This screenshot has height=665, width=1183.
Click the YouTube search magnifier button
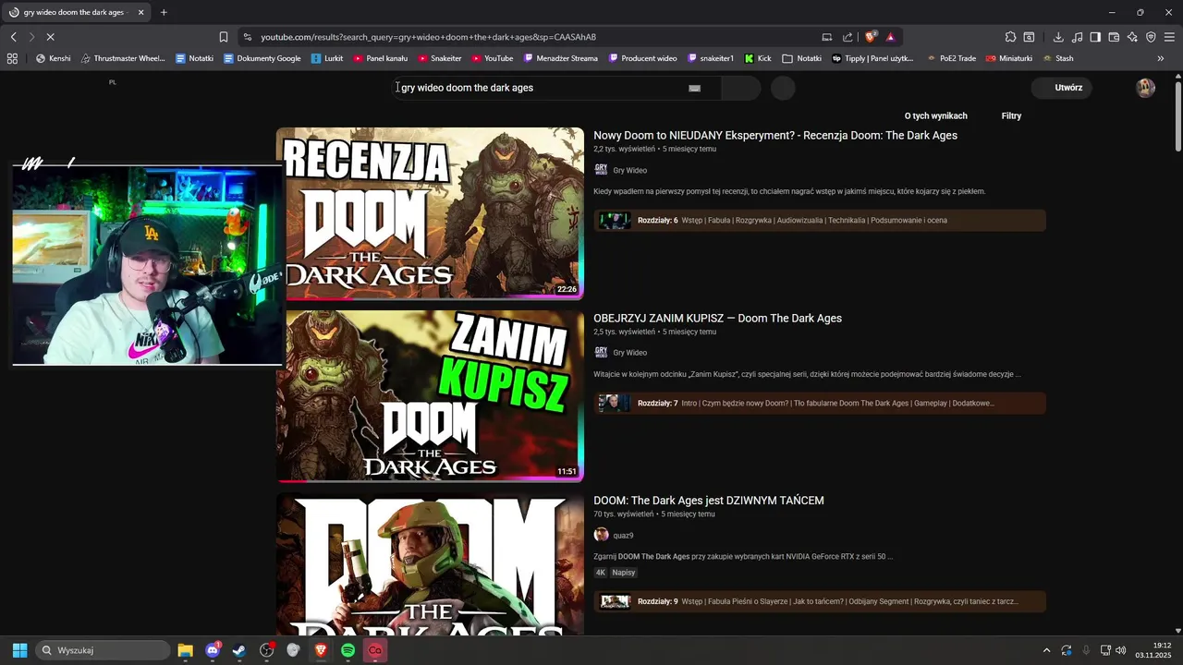tap(740, 88)
